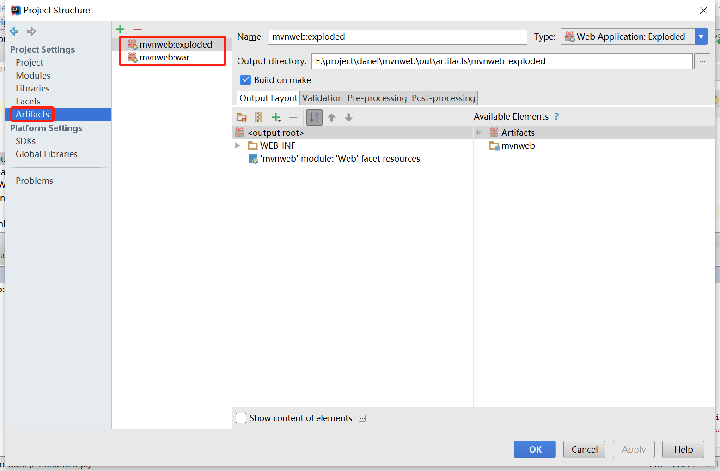Select the mvnweb:war artifact
Viewport: 720px width, 471px height.
click(172, 57)
